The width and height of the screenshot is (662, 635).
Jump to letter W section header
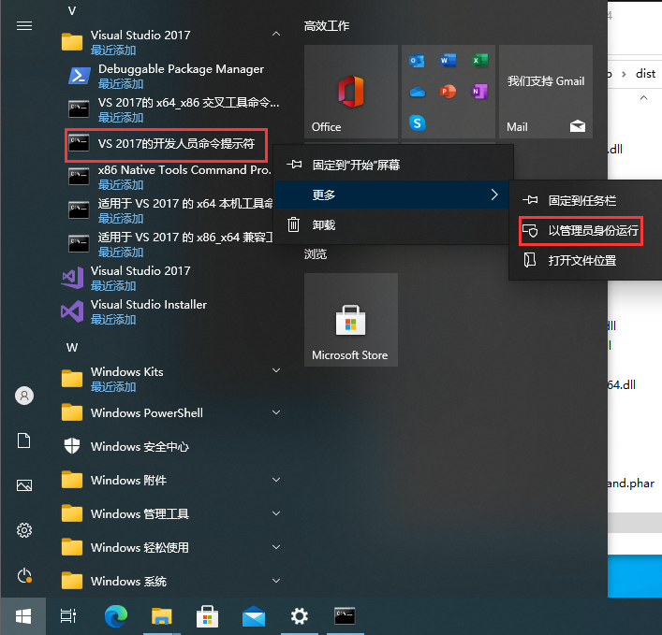point(72,348)
